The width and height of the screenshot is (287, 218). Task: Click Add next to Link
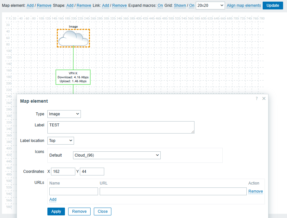106,6
